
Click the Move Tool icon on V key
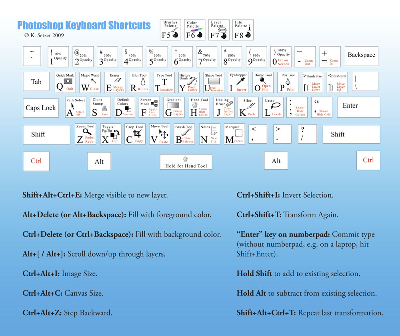click(164, 133)
